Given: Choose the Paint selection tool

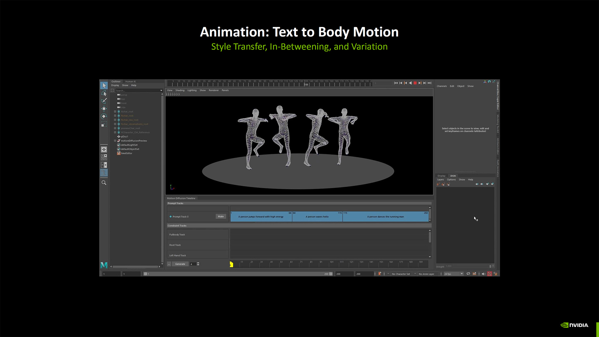Looking at the screenshot, I should point(104,101).
